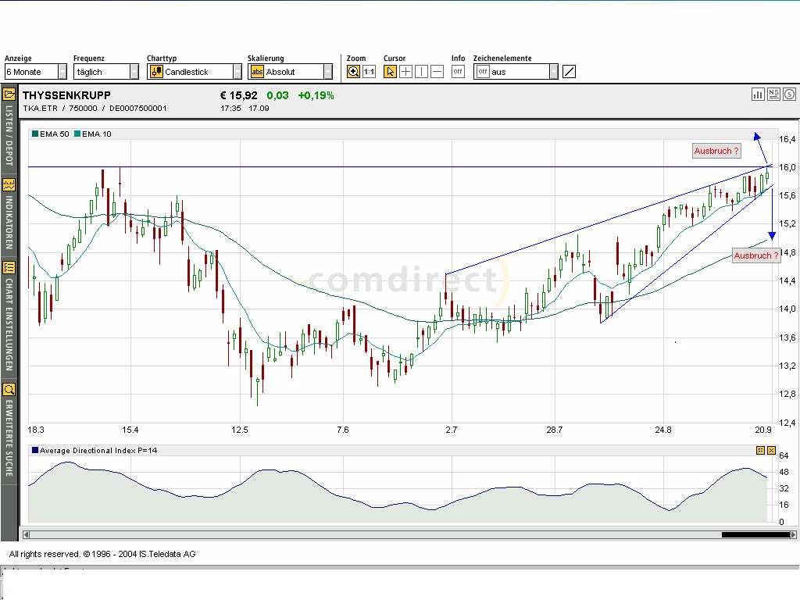Reset zoom with the 1:1 button
The width and height of the screenshot is (800, 600).
coord(369,72)
